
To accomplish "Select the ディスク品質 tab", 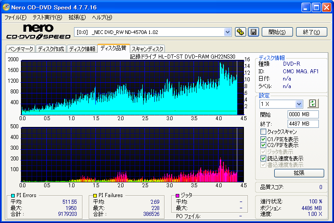I will (x=113, y=48).
